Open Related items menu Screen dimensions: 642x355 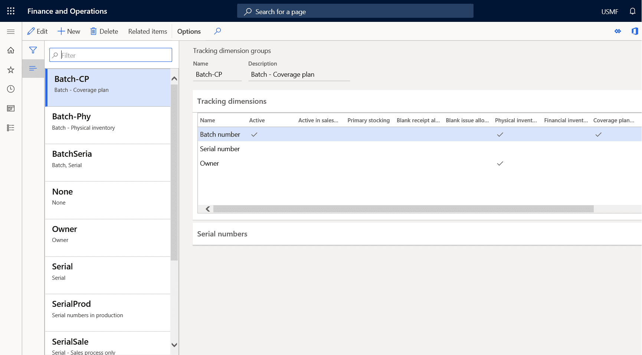tap(148, 31)
